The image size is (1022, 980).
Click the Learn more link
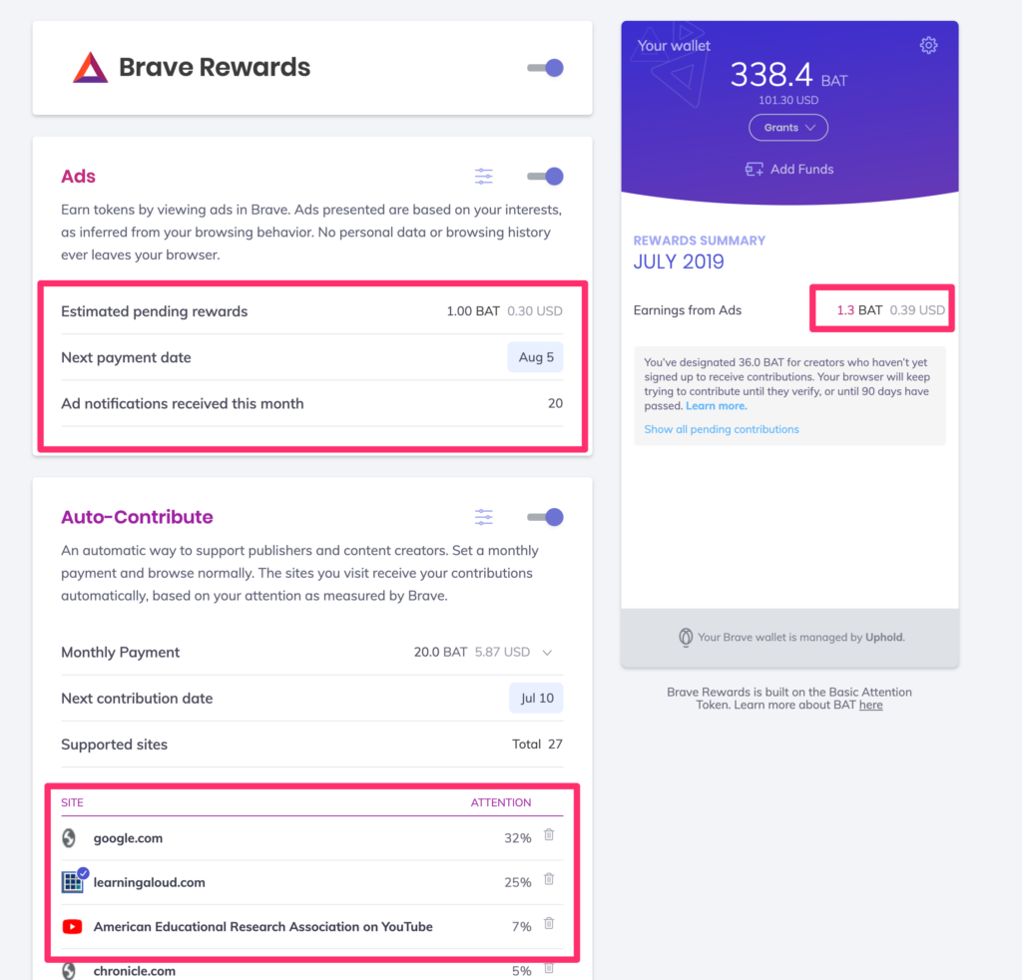pyautogui.click(x=716, y=406)
